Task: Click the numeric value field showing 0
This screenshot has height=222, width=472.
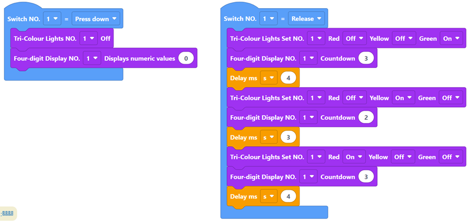Action: (186, 58)
